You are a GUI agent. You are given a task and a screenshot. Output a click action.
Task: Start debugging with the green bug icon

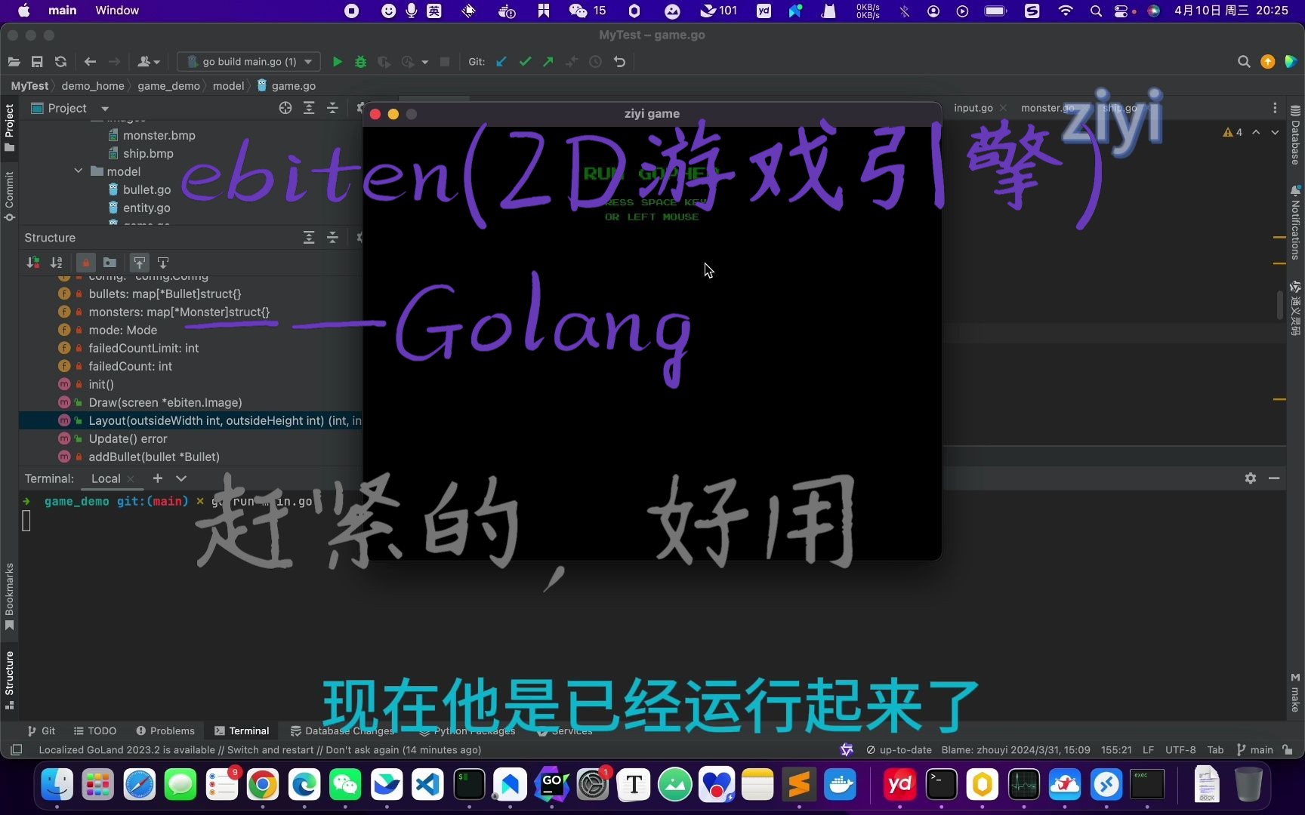pyautogui.click(x=360, y=62)
